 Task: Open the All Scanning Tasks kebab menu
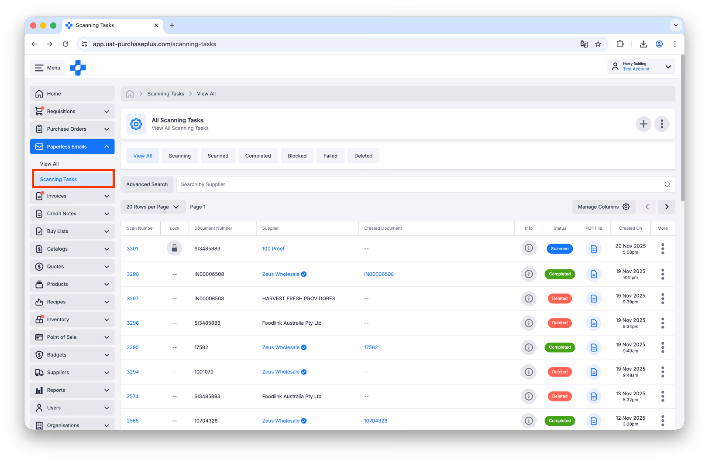pos(662,124)
